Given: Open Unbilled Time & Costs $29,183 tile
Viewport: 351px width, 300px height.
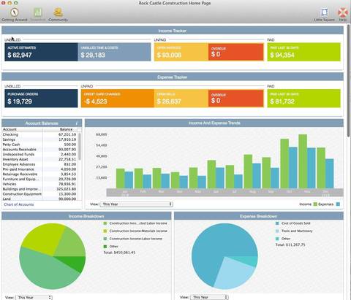Looking at the screenshot, I should pos(114,52).
